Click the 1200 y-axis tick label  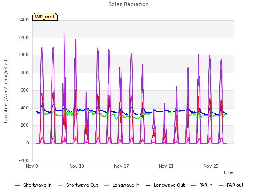pyautogui.click(x=23, y=37)
